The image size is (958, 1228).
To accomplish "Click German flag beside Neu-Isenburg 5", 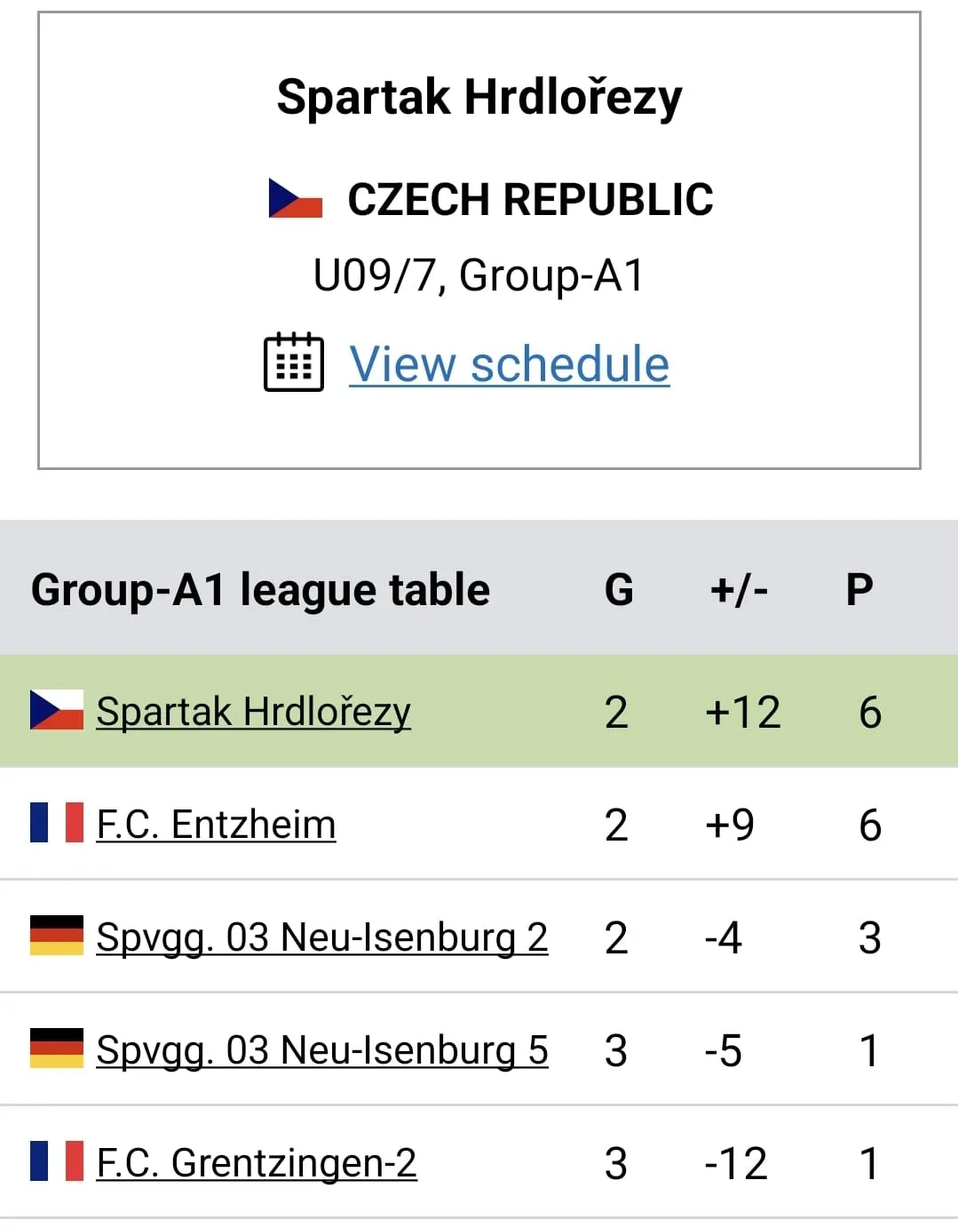I will pyautogui.click(x=57, y=1049).
